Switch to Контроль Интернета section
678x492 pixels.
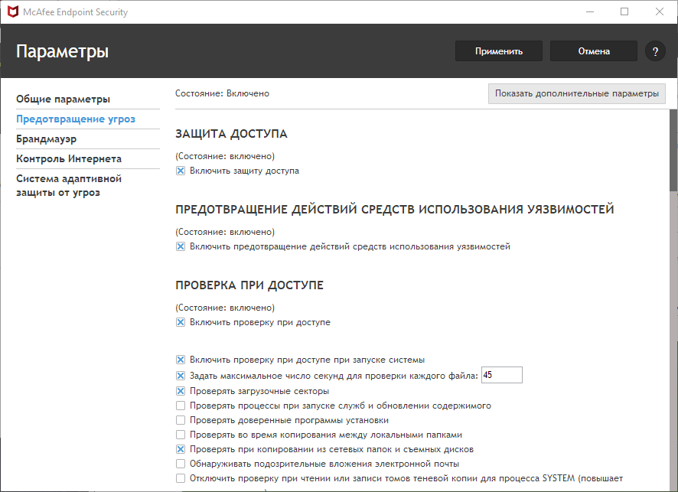pyautogui.click(x=69, y=158)
